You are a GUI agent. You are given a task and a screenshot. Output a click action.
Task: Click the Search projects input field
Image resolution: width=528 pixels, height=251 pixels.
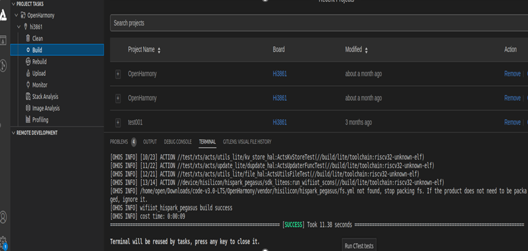tap(319, 23)
